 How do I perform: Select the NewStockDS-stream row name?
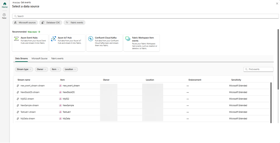[x=30, y=93]
